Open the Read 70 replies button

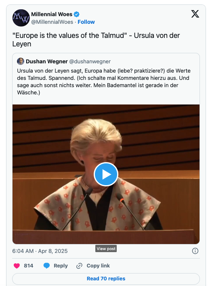click(x=106, y=278)
